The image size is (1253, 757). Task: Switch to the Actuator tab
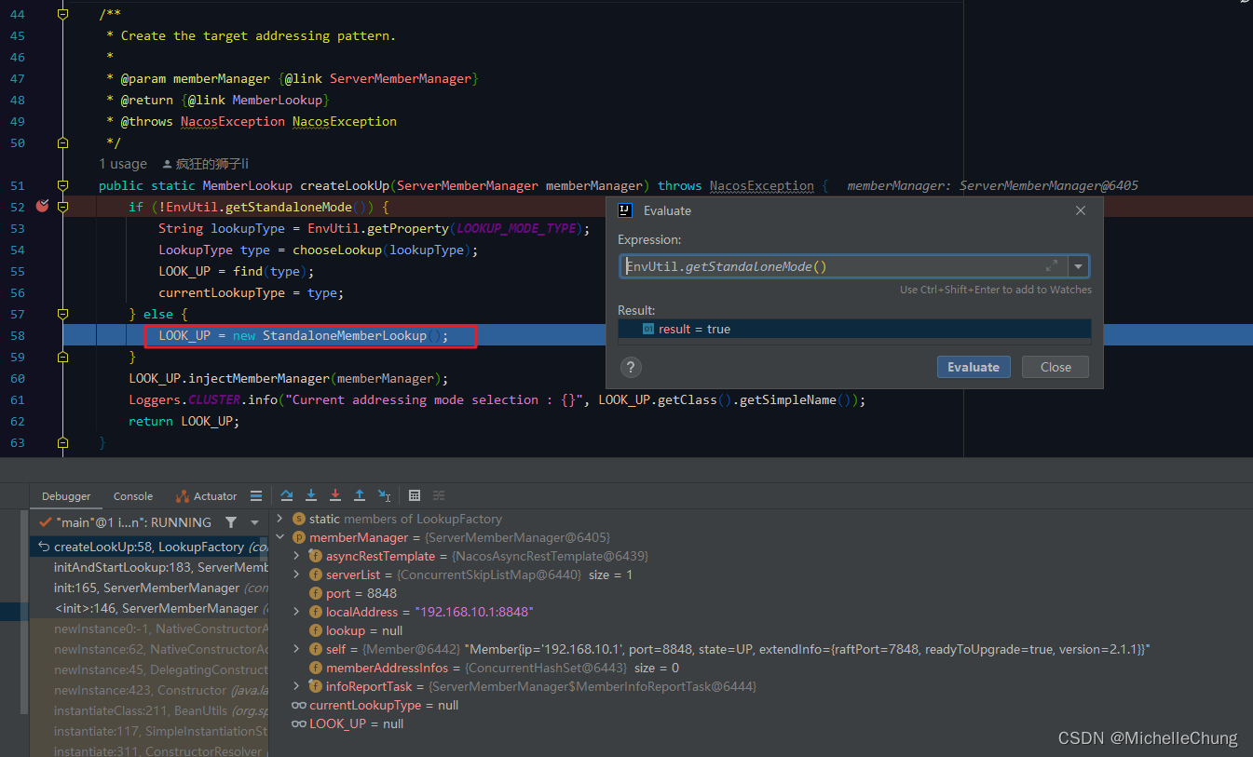click(x=207, y=496)
